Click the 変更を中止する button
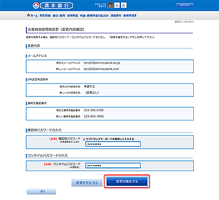This screenshot has width=219, height=200. (x=87, y=183)
